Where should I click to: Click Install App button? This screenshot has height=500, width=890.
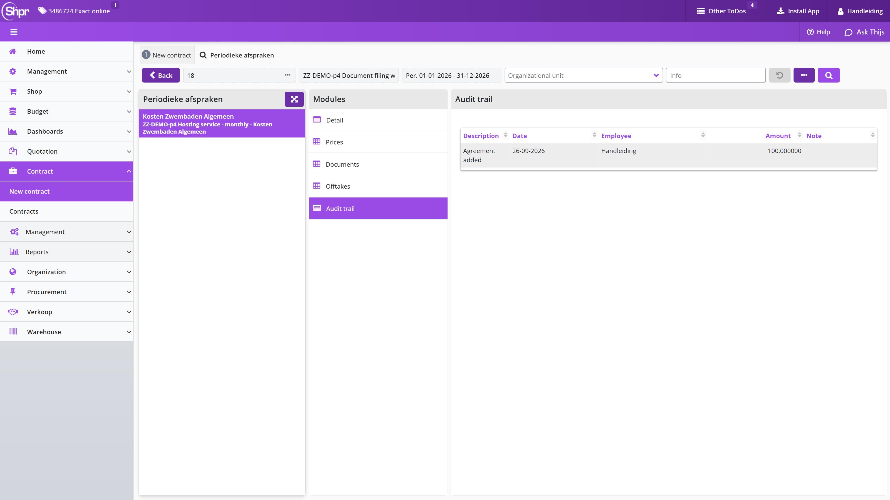pos(798,11)
